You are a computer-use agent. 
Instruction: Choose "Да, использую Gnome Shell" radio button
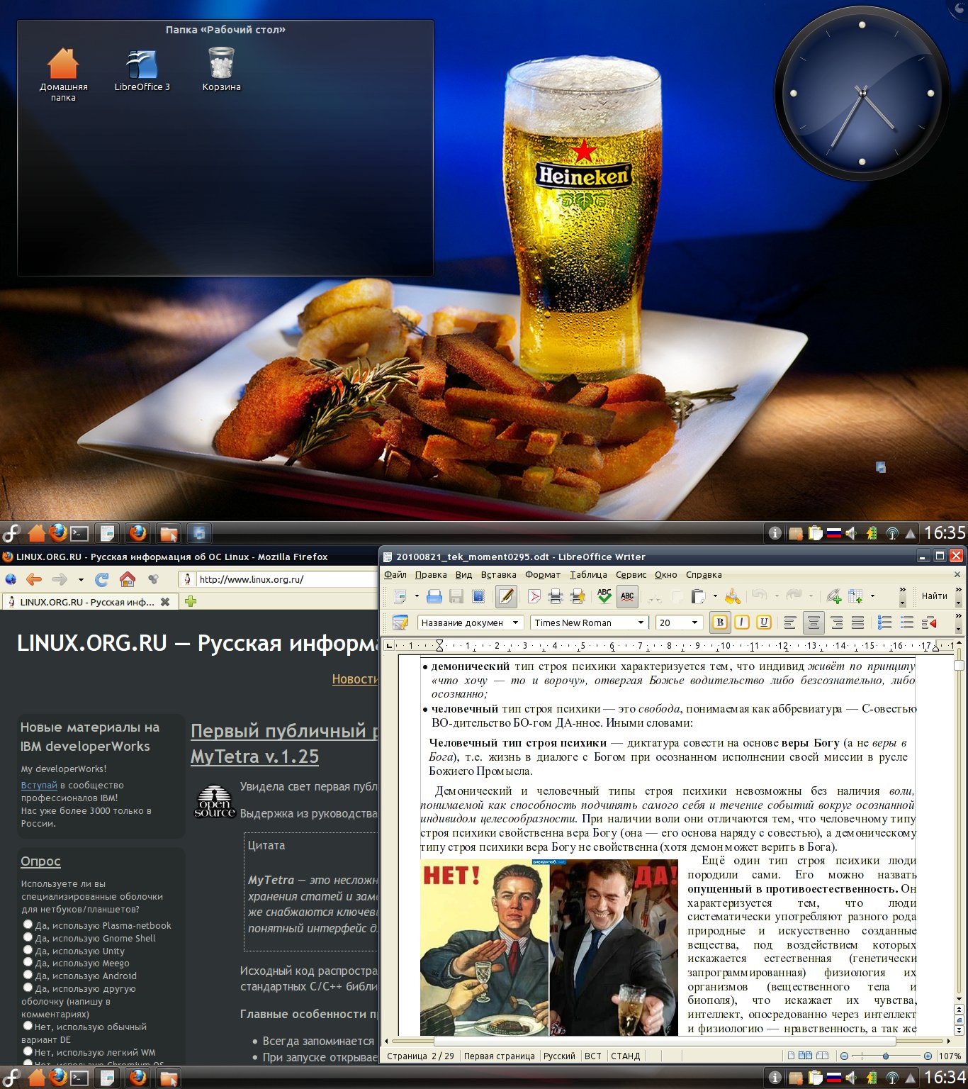pyautogui.click(x=28, y=937)
